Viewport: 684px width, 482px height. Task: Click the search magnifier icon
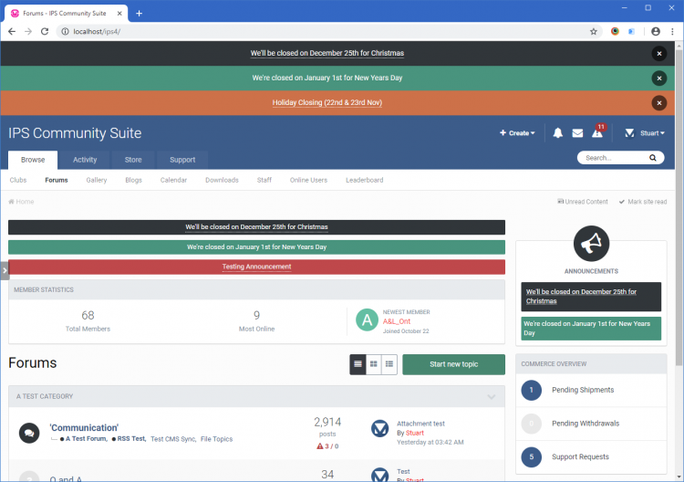[652, 158]
